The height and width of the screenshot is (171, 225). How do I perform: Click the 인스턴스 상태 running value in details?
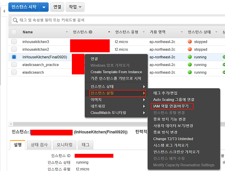click(82, 162)
